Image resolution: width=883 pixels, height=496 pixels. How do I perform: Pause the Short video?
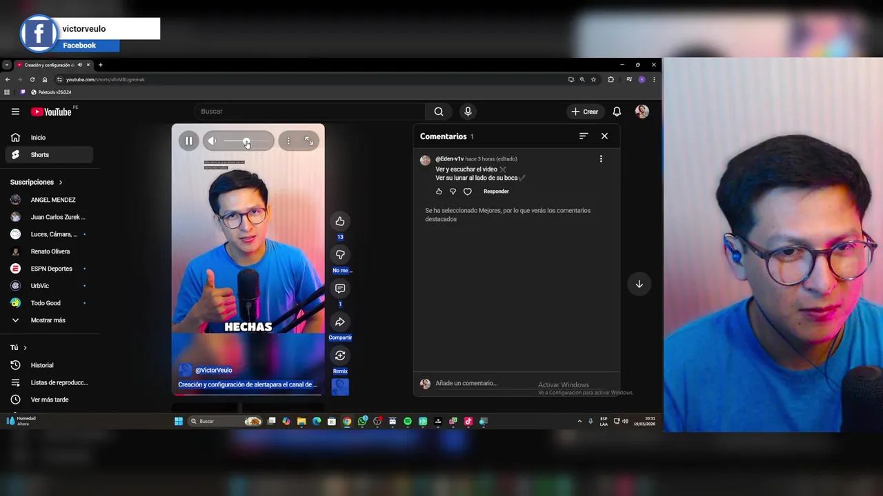coord(188,141)
